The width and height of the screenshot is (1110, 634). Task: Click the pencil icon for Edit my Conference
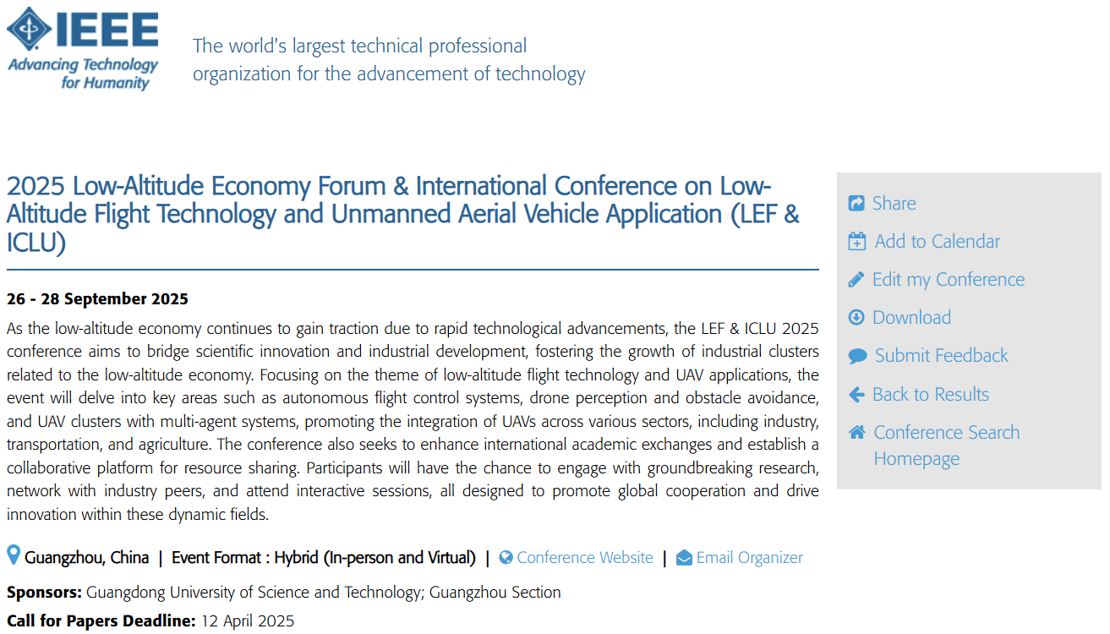856,279
